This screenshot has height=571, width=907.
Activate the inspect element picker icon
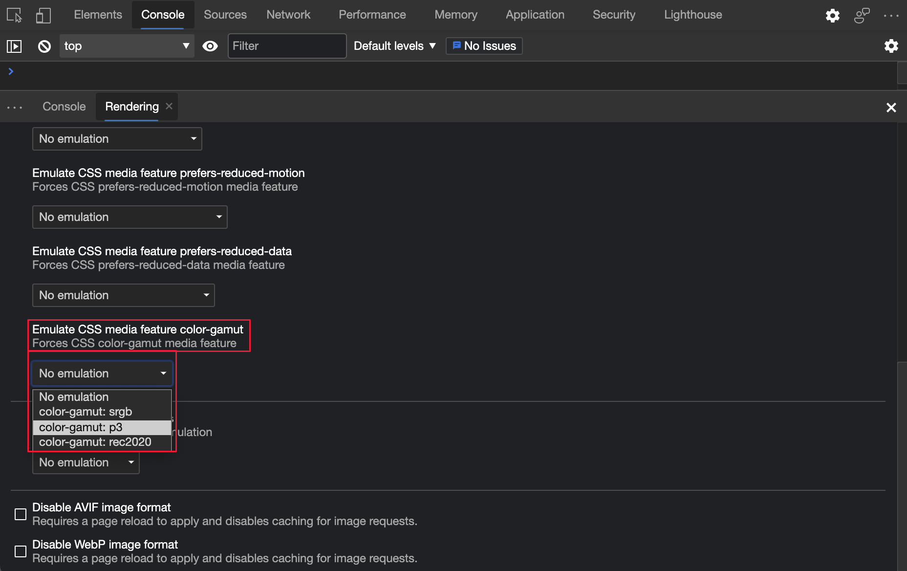pos(15,15)
